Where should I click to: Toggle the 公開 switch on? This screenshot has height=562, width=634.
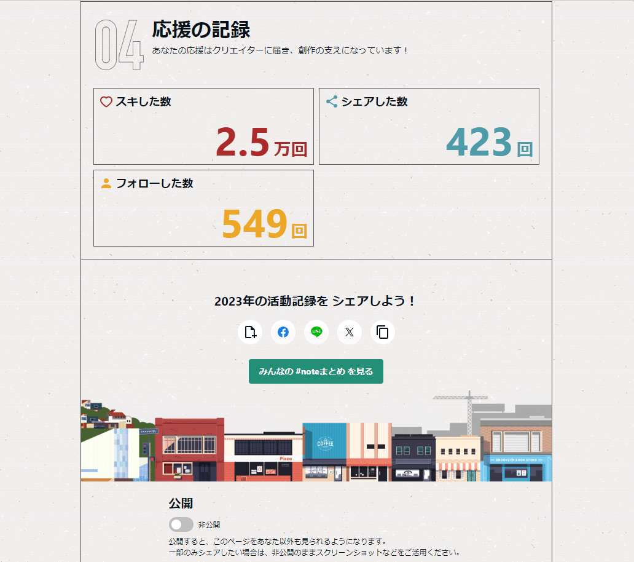tap(181, 524)
